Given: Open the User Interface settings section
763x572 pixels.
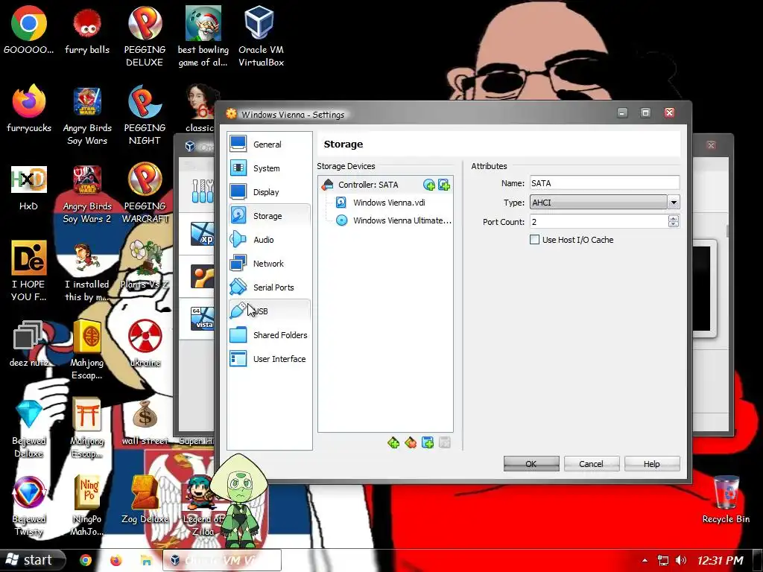Looking at the screenshot, I should tap(269, 359).
